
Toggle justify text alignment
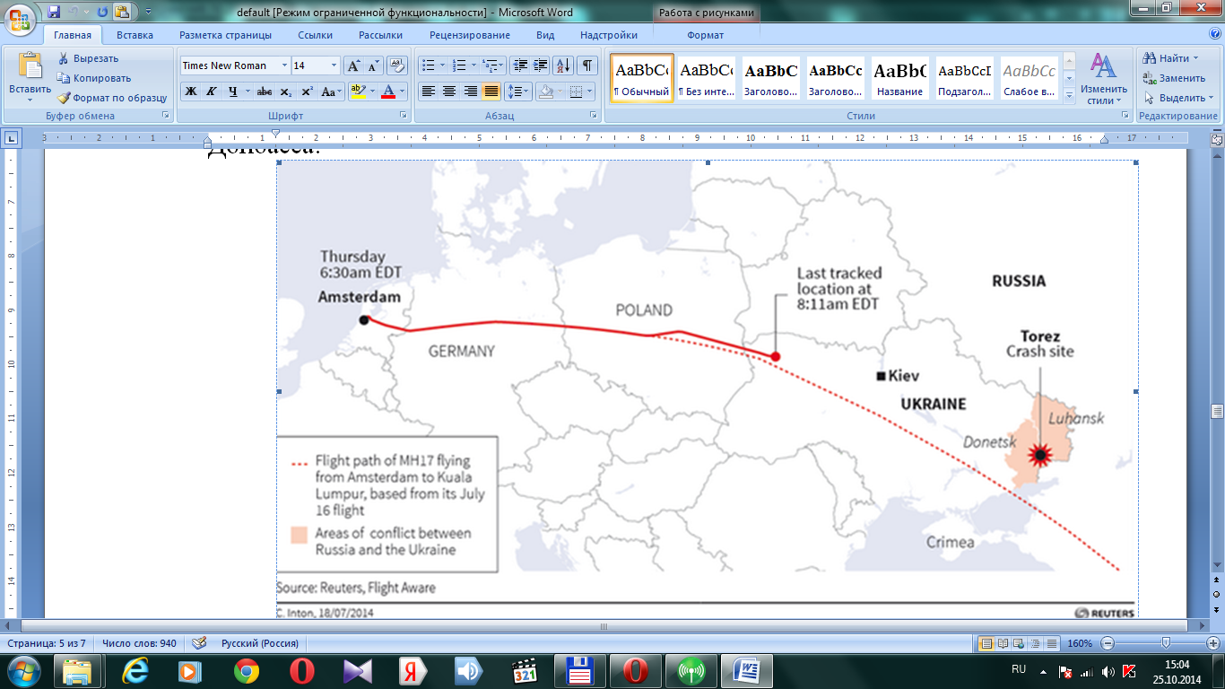(x=491, y=92)
